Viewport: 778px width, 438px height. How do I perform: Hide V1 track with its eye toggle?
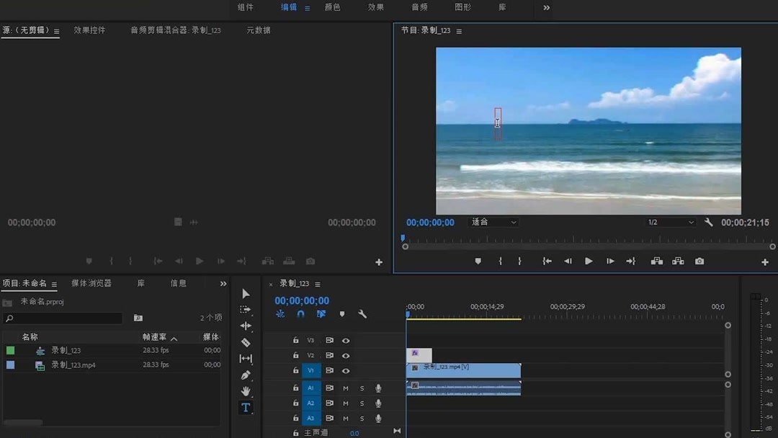pos(345,370)
